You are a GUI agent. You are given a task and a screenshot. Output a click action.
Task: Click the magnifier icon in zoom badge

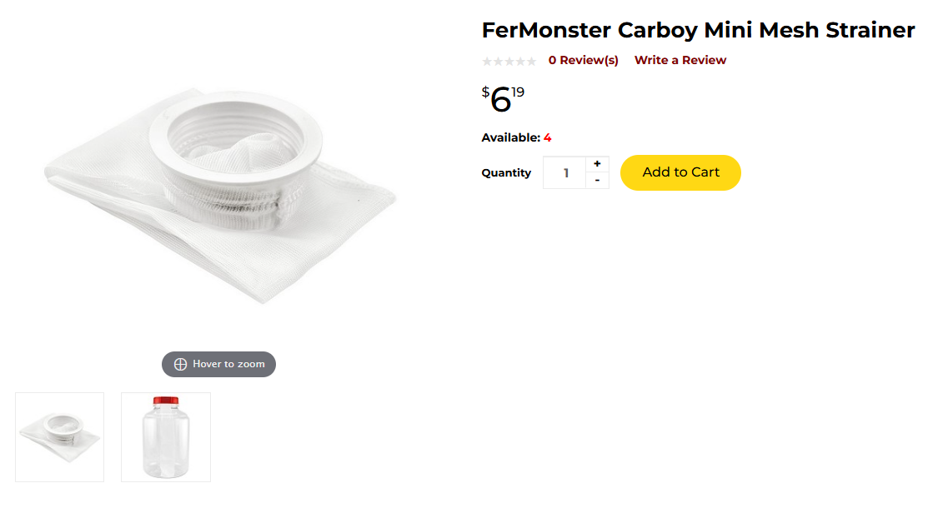click(180, 364)
